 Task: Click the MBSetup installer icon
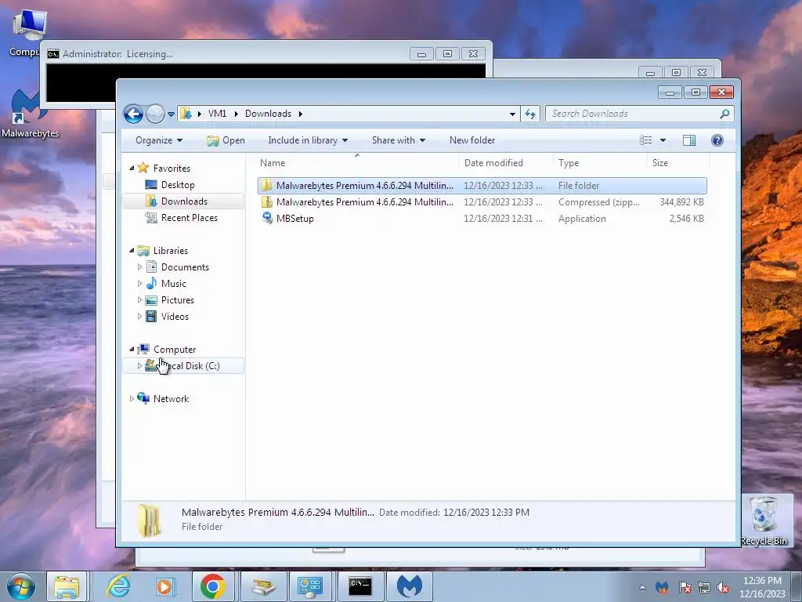click(x=267, y=218)
